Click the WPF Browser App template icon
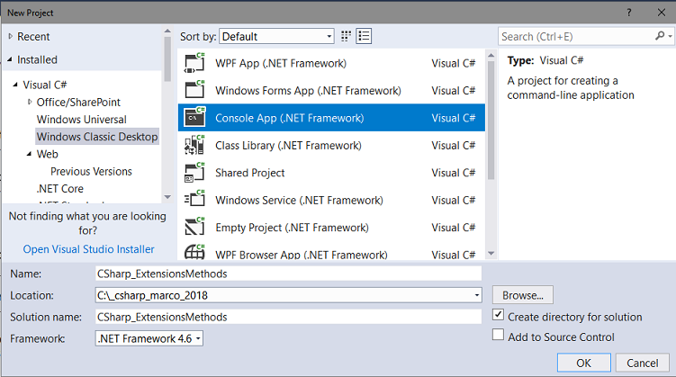676x377 pixels. 194,252
